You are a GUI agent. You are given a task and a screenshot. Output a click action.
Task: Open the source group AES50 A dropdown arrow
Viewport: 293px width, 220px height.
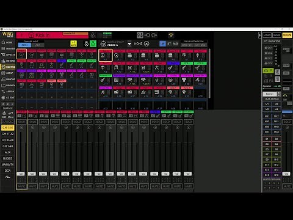tap(129, 43)
